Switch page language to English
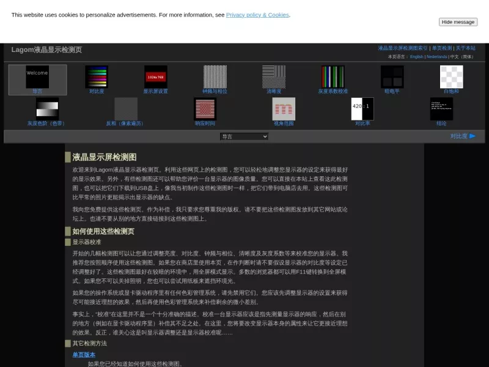The width and height of the screenshot is (489, 367). point(417,57)
